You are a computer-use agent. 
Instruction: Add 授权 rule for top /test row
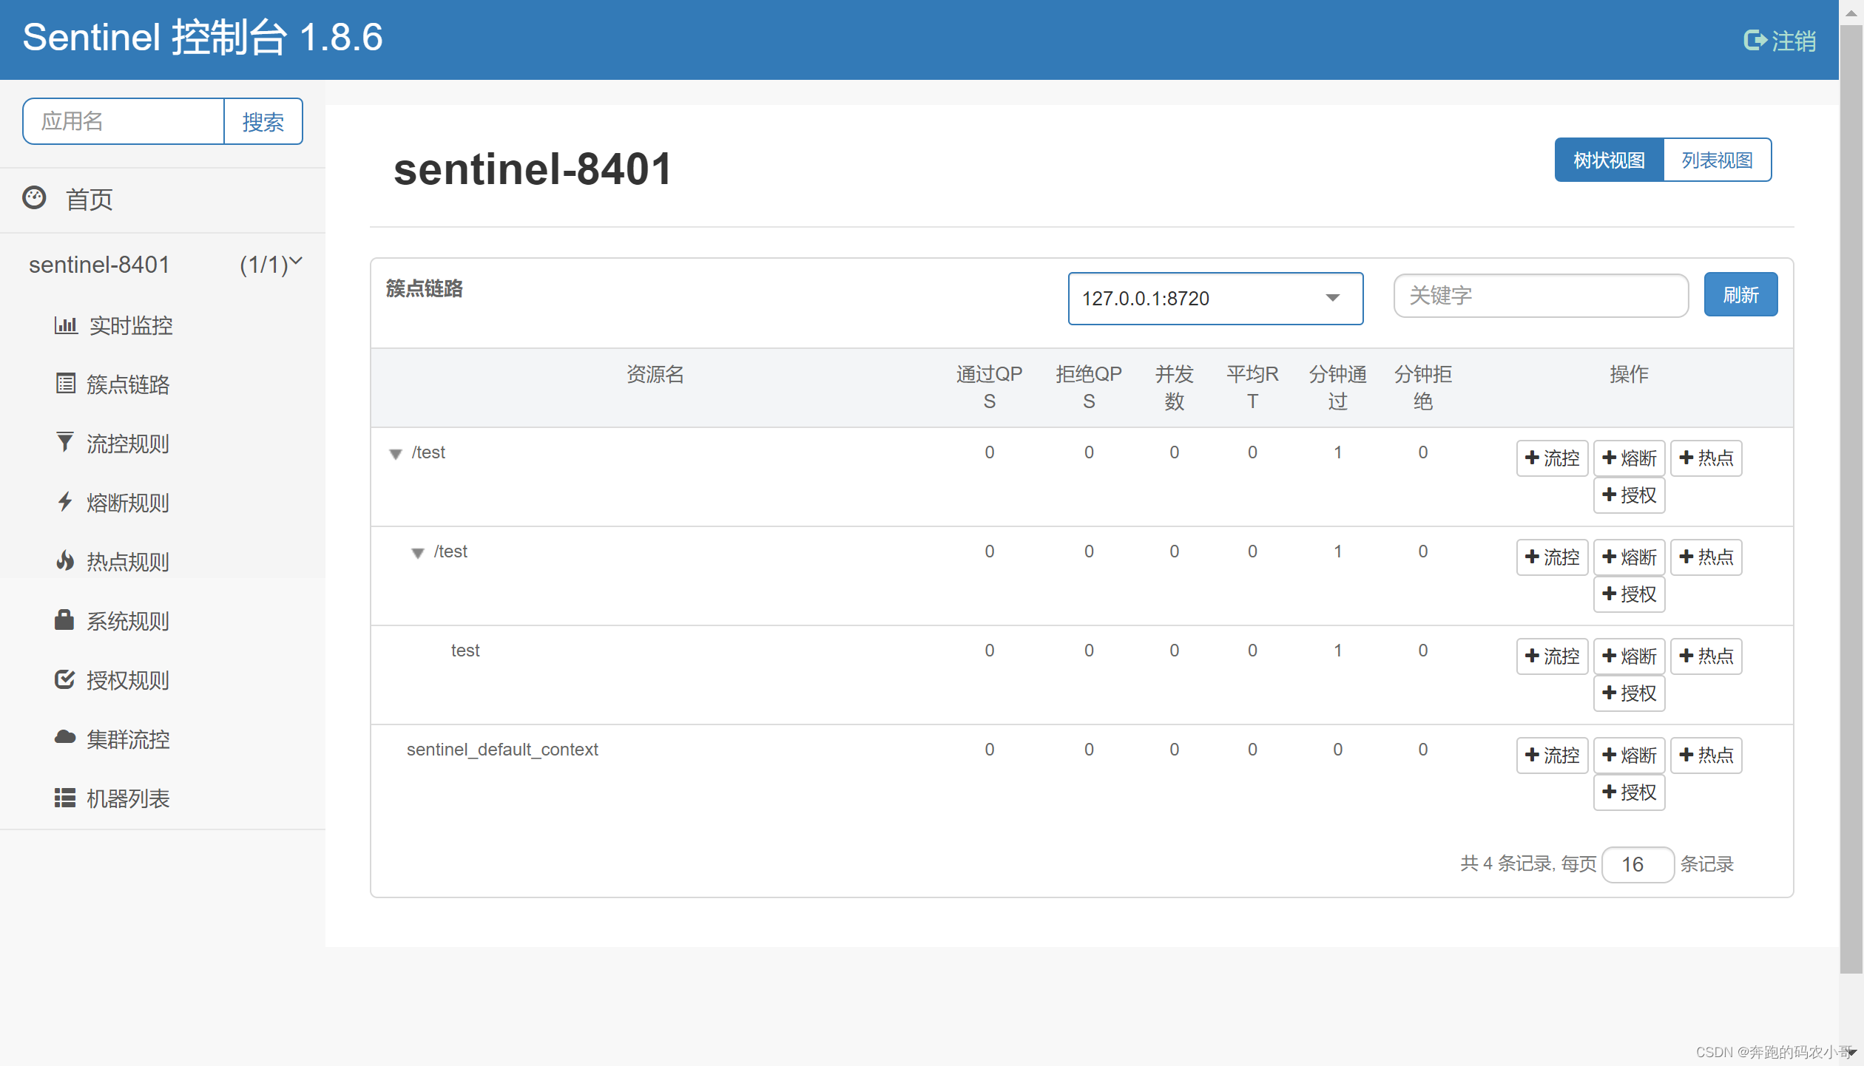[1629, 495]
